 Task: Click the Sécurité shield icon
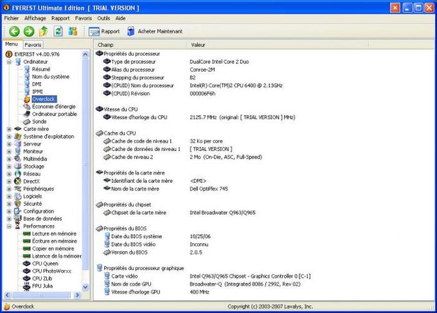tap(18, 204)
